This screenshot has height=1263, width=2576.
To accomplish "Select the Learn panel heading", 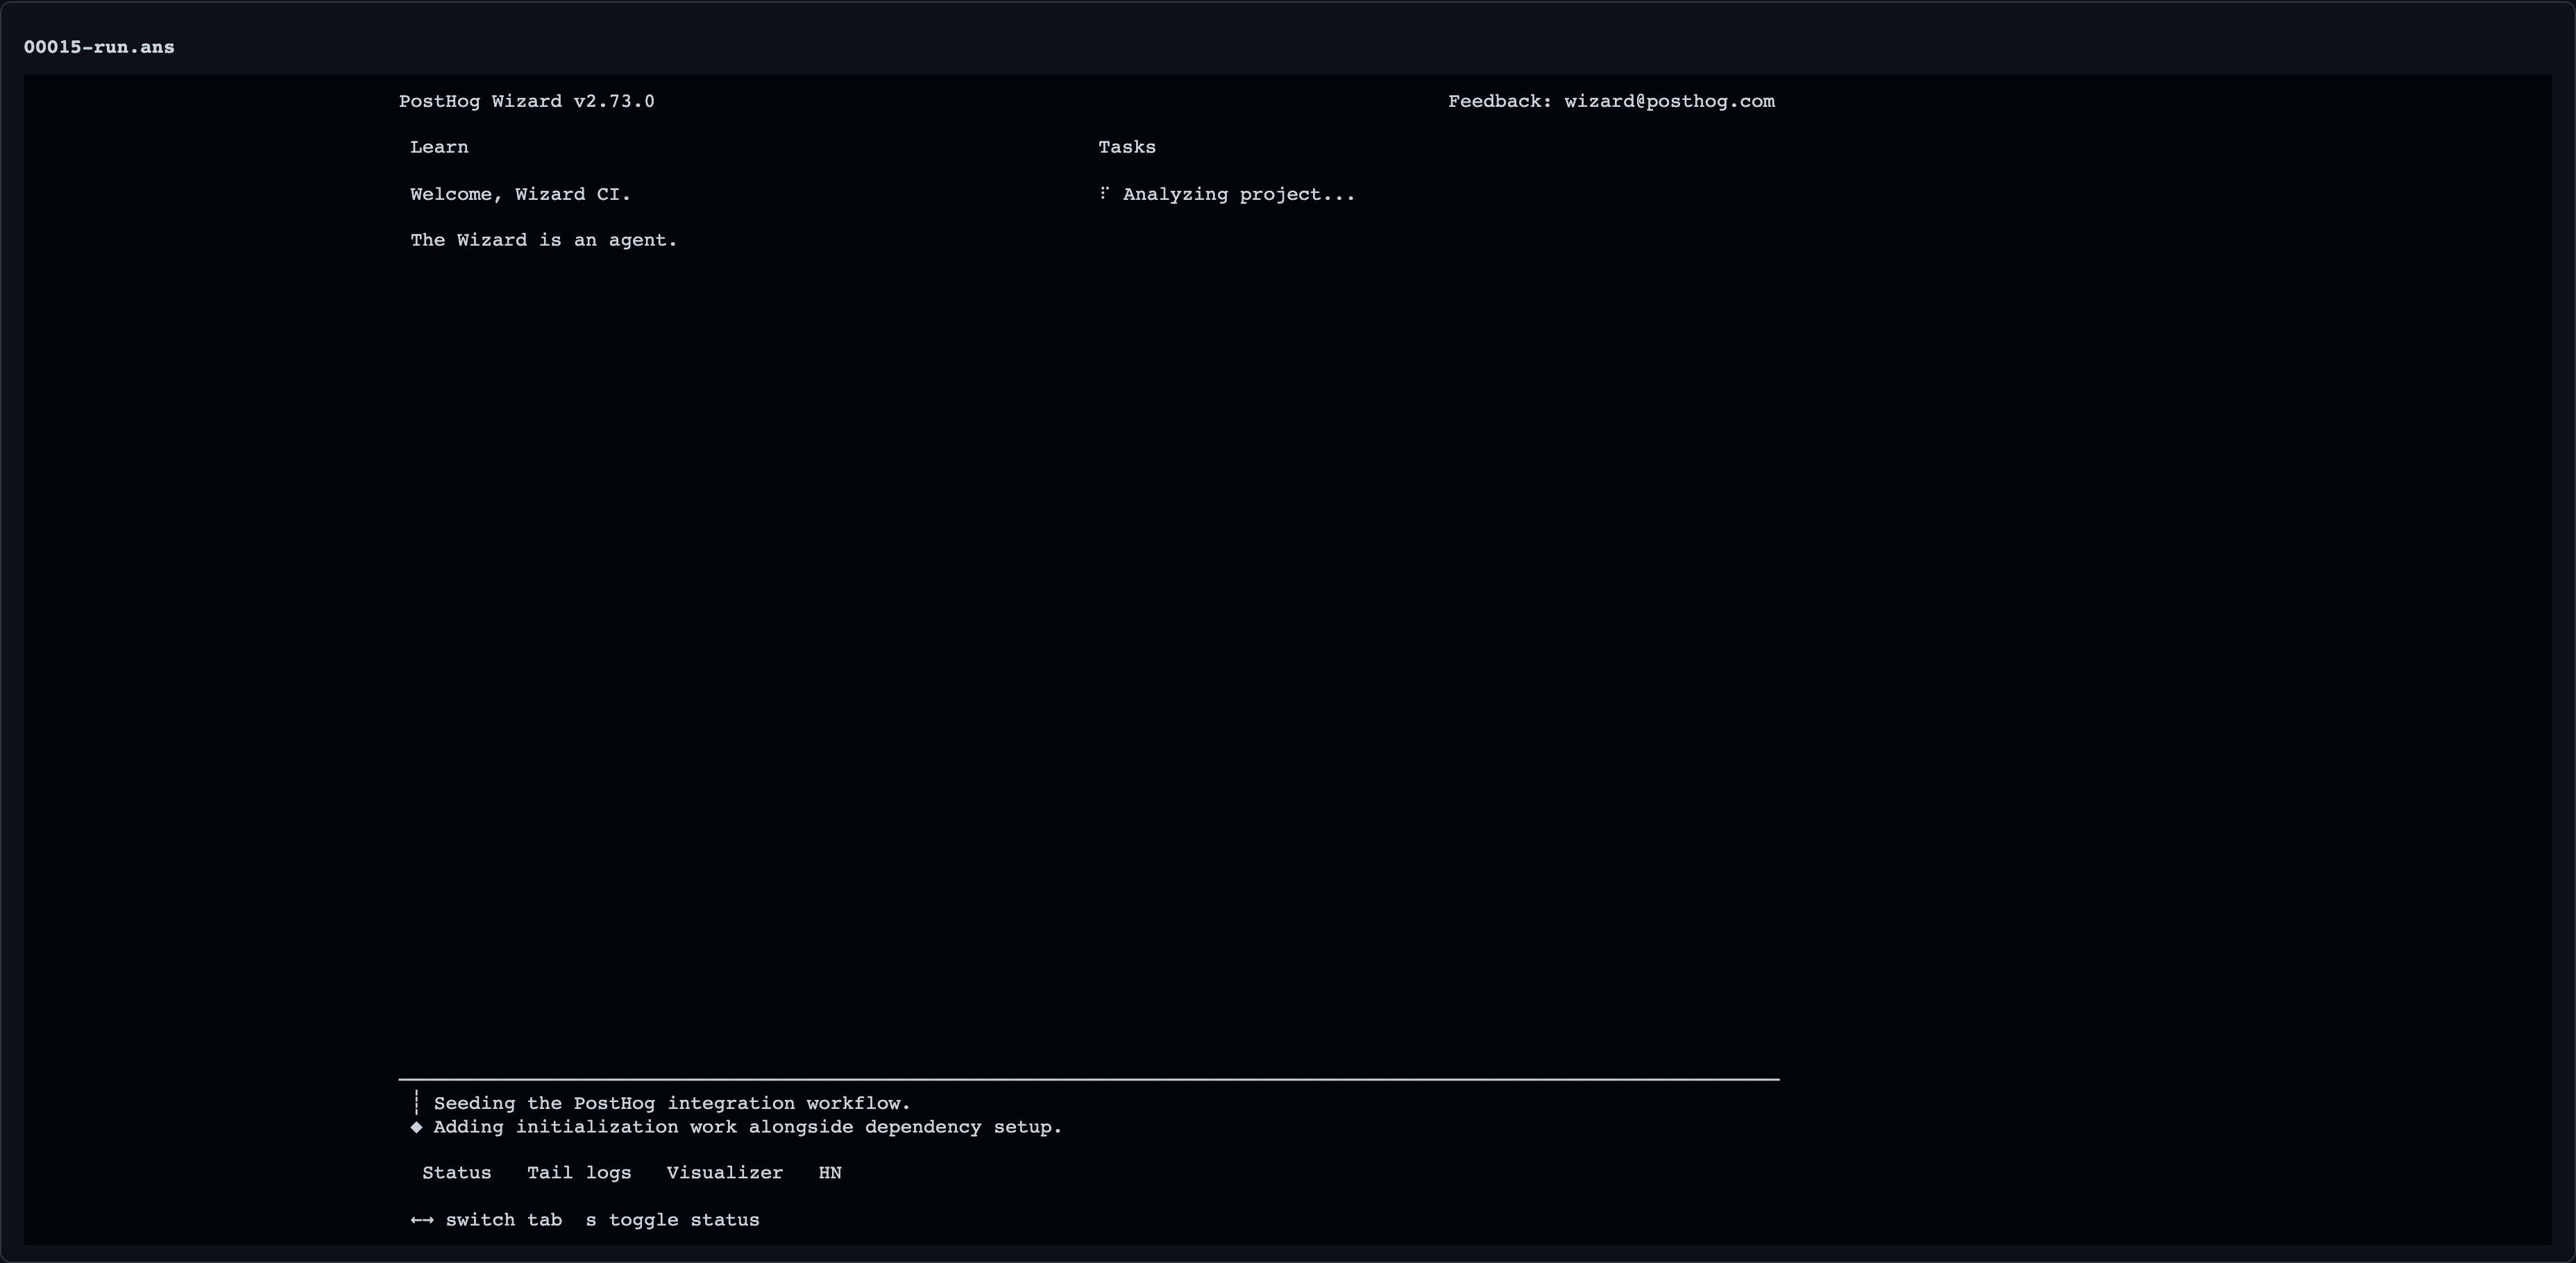I will pos(439,147).
